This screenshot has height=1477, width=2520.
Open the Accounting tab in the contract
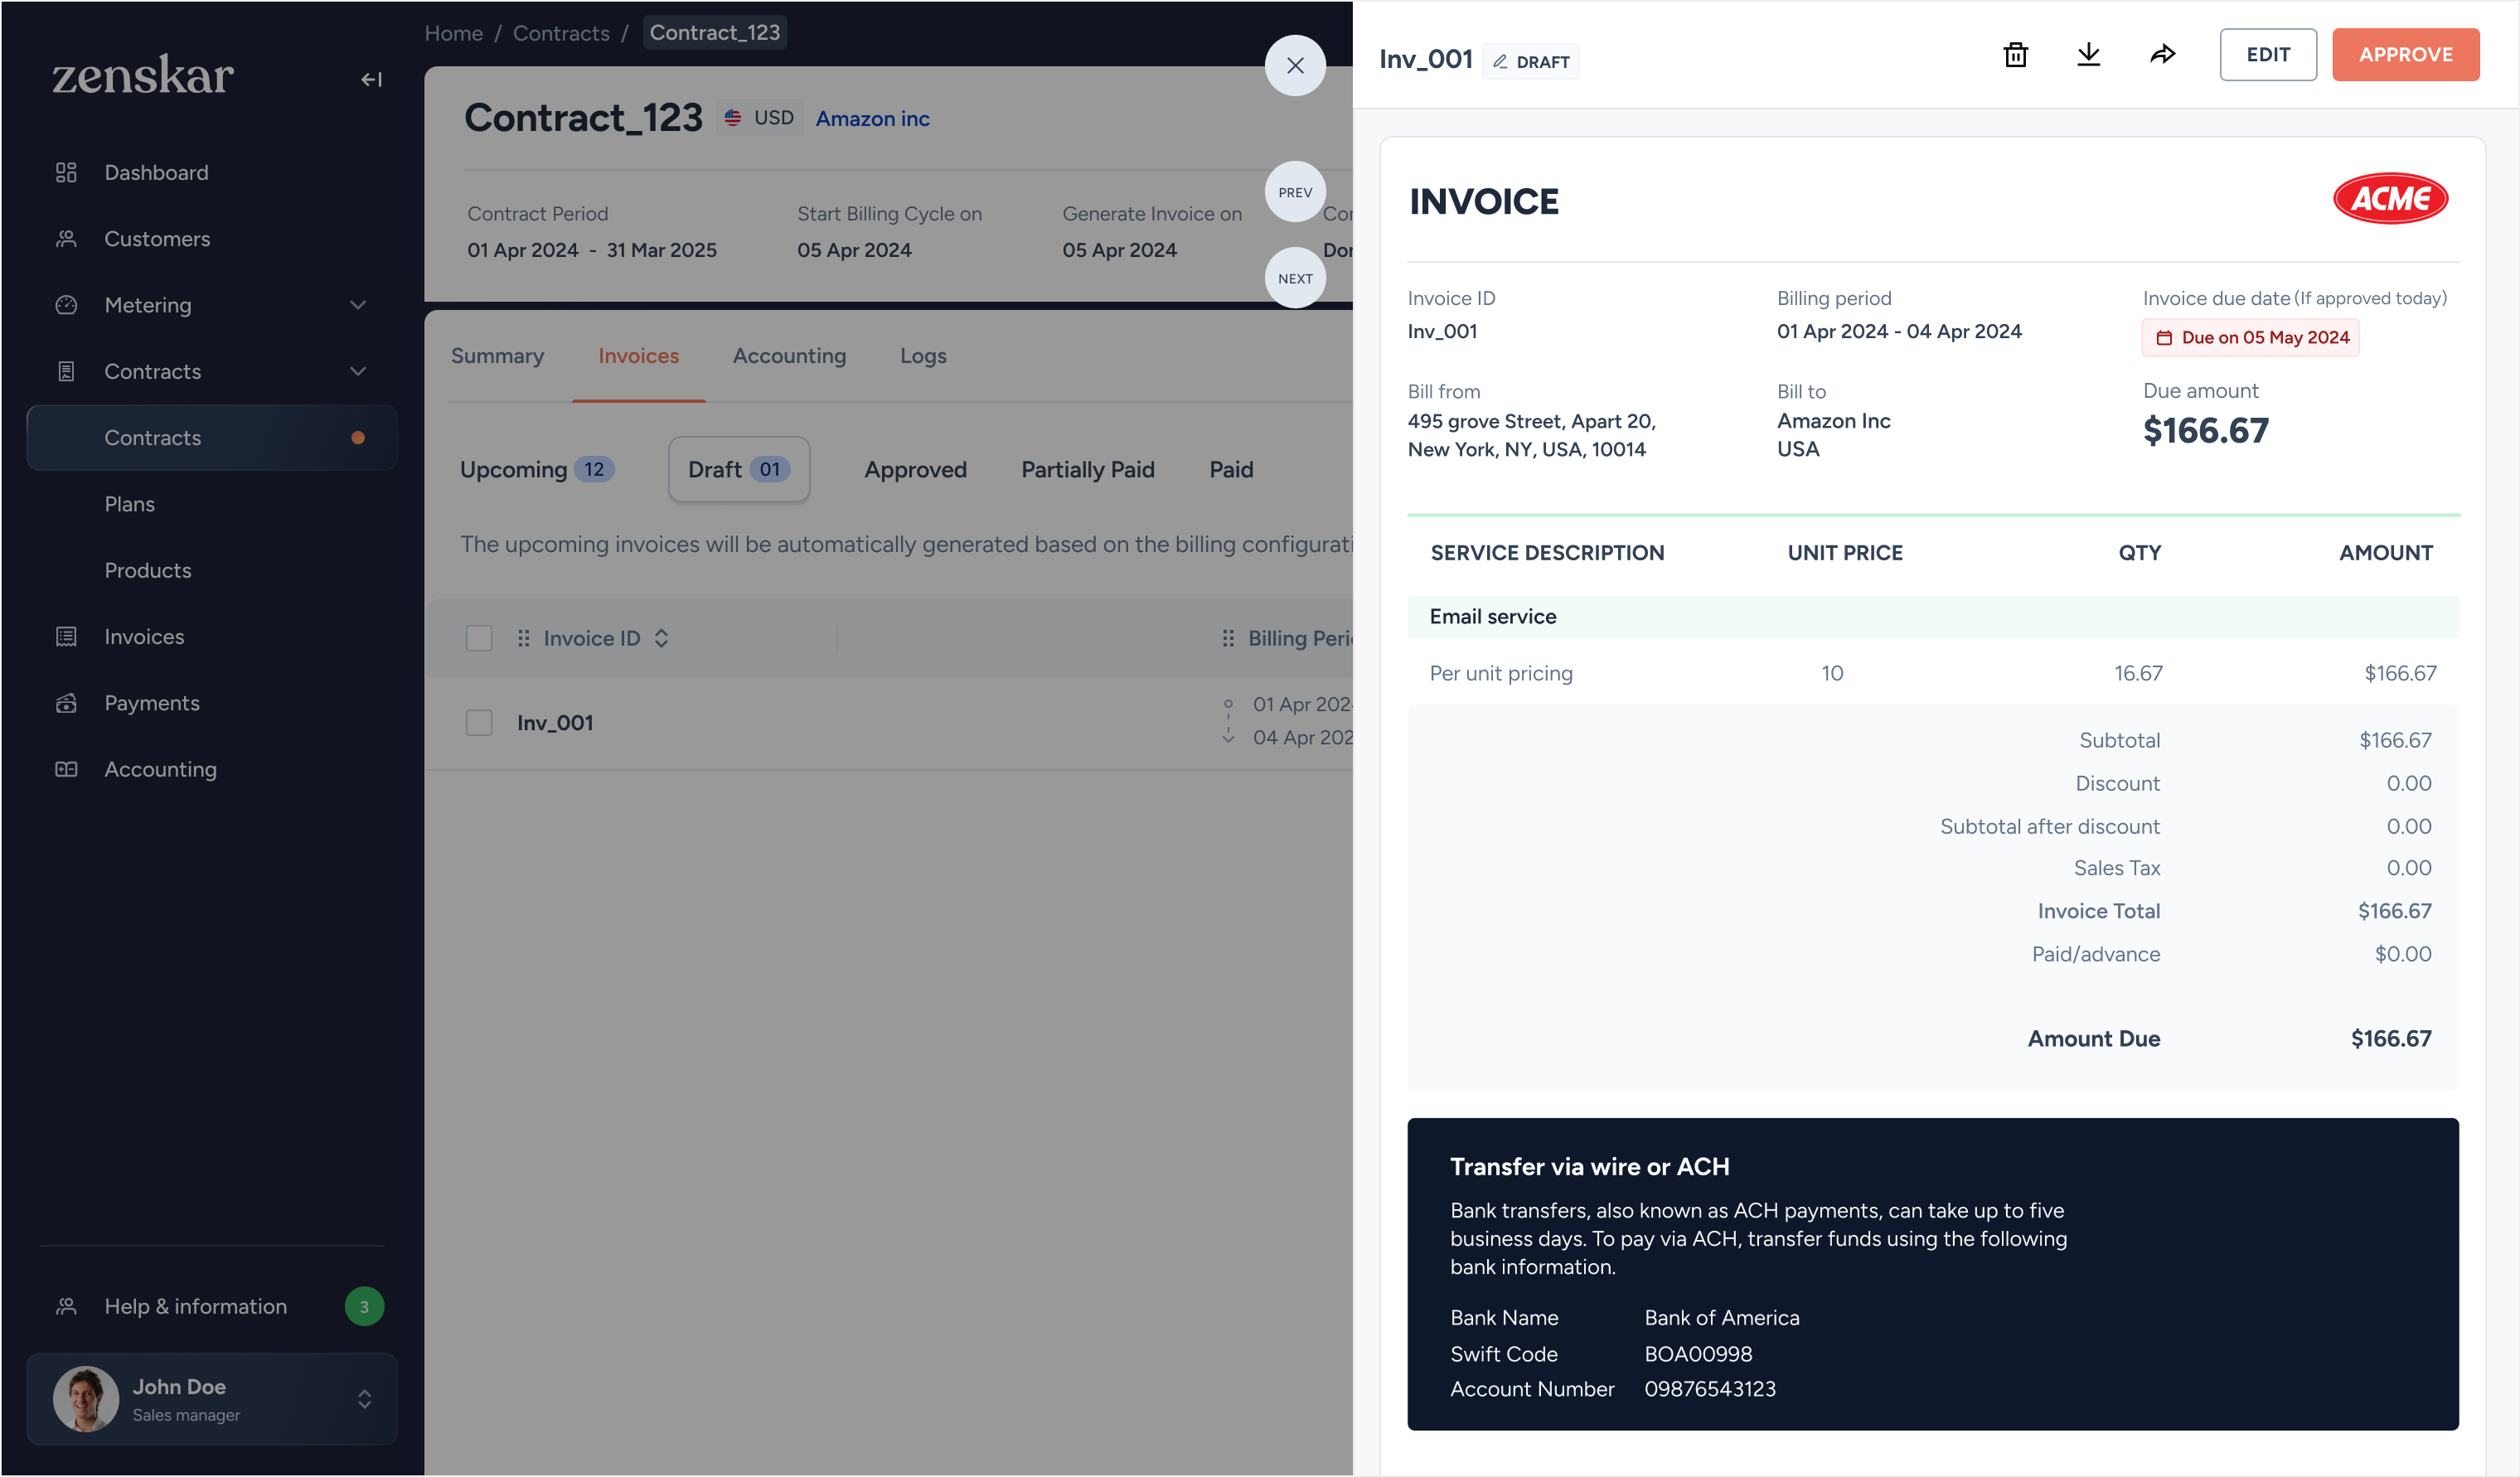(x=789, y=356)
